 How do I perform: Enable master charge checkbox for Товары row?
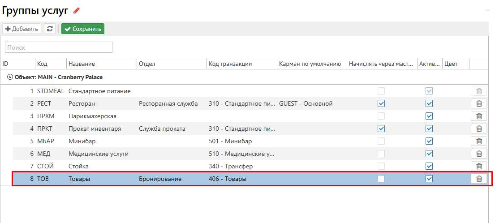point(381,179)
